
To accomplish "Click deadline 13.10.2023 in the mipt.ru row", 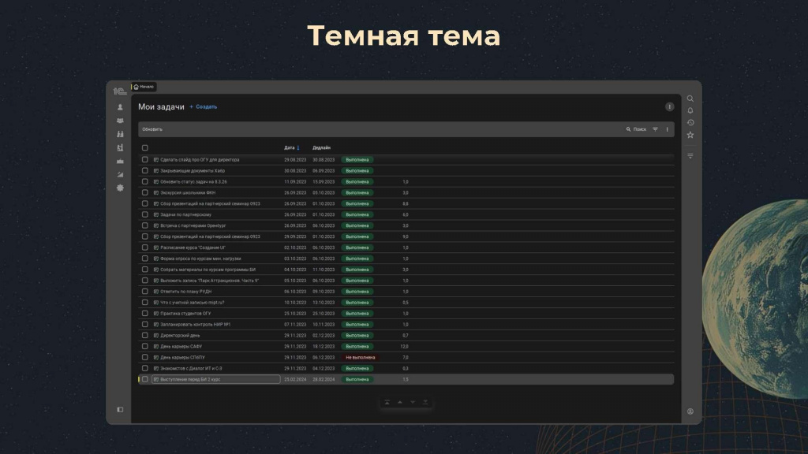I will click(324, 303).
